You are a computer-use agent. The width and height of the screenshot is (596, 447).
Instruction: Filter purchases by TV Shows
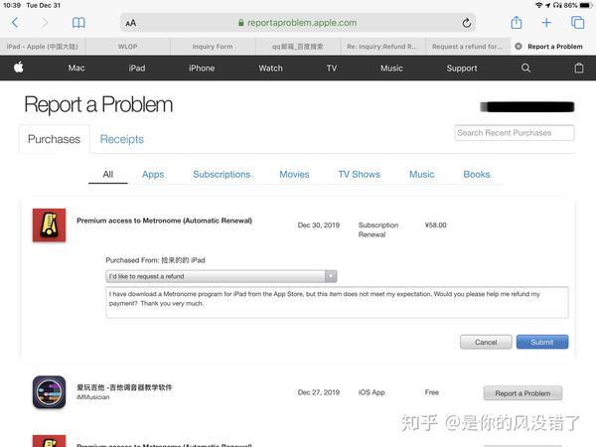click(360, 175)
